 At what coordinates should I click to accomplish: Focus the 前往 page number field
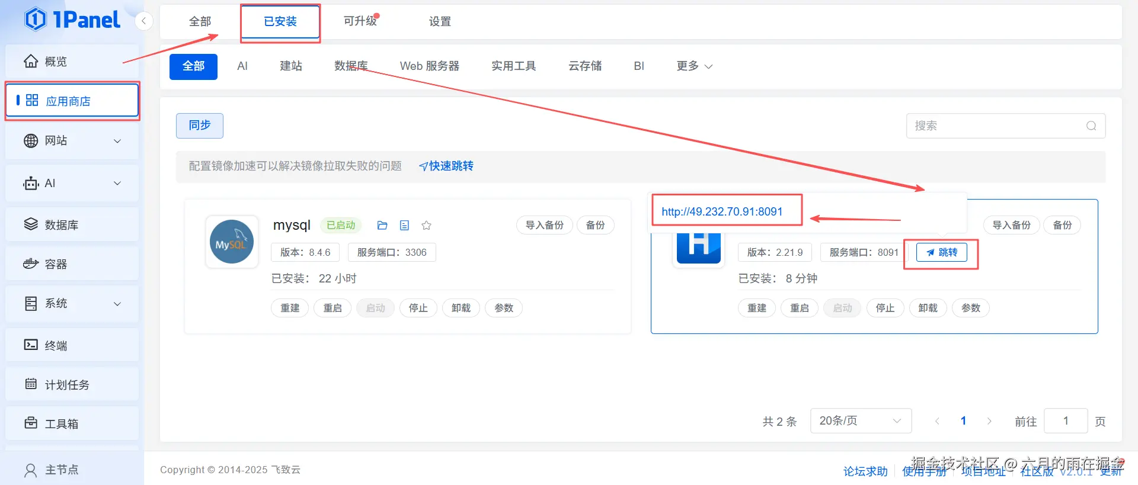[1066, 421]
